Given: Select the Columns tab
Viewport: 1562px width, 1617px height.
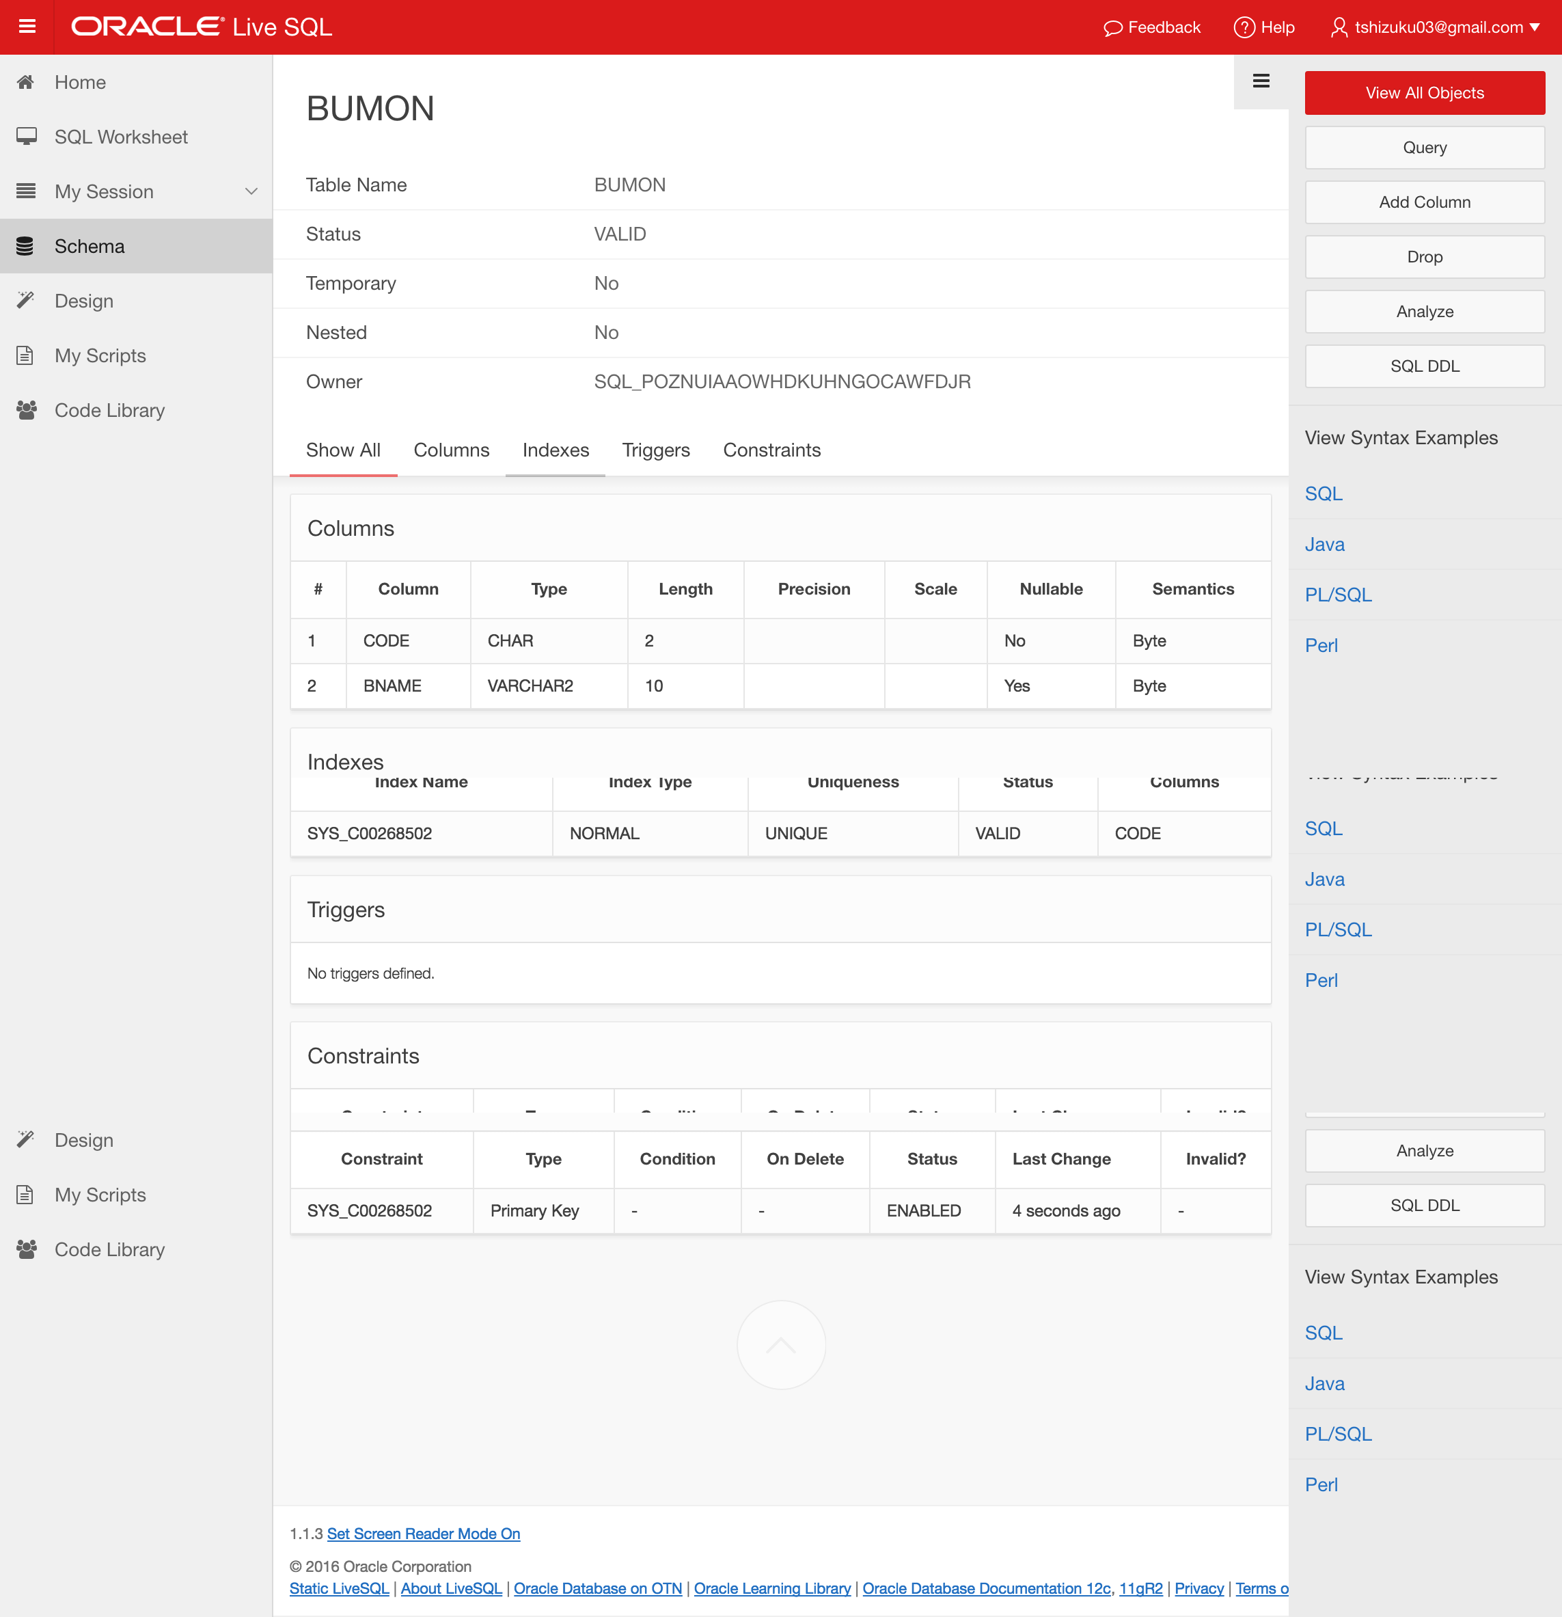Looking at the screenshot, I should [451, 450].
